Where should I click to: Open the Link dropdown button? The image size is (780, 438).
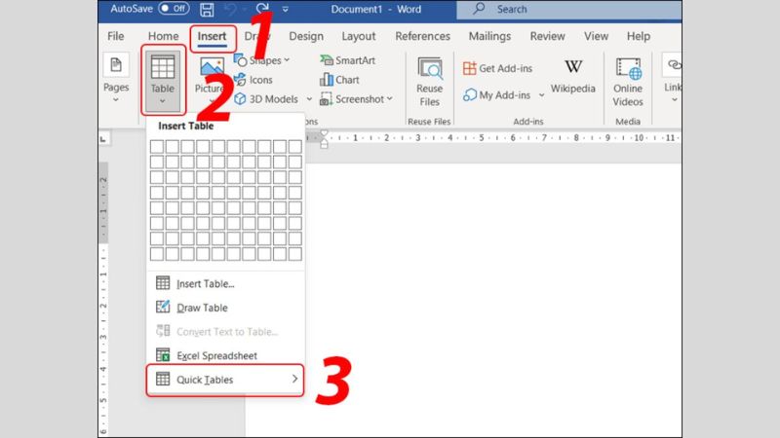pos(672,80)
